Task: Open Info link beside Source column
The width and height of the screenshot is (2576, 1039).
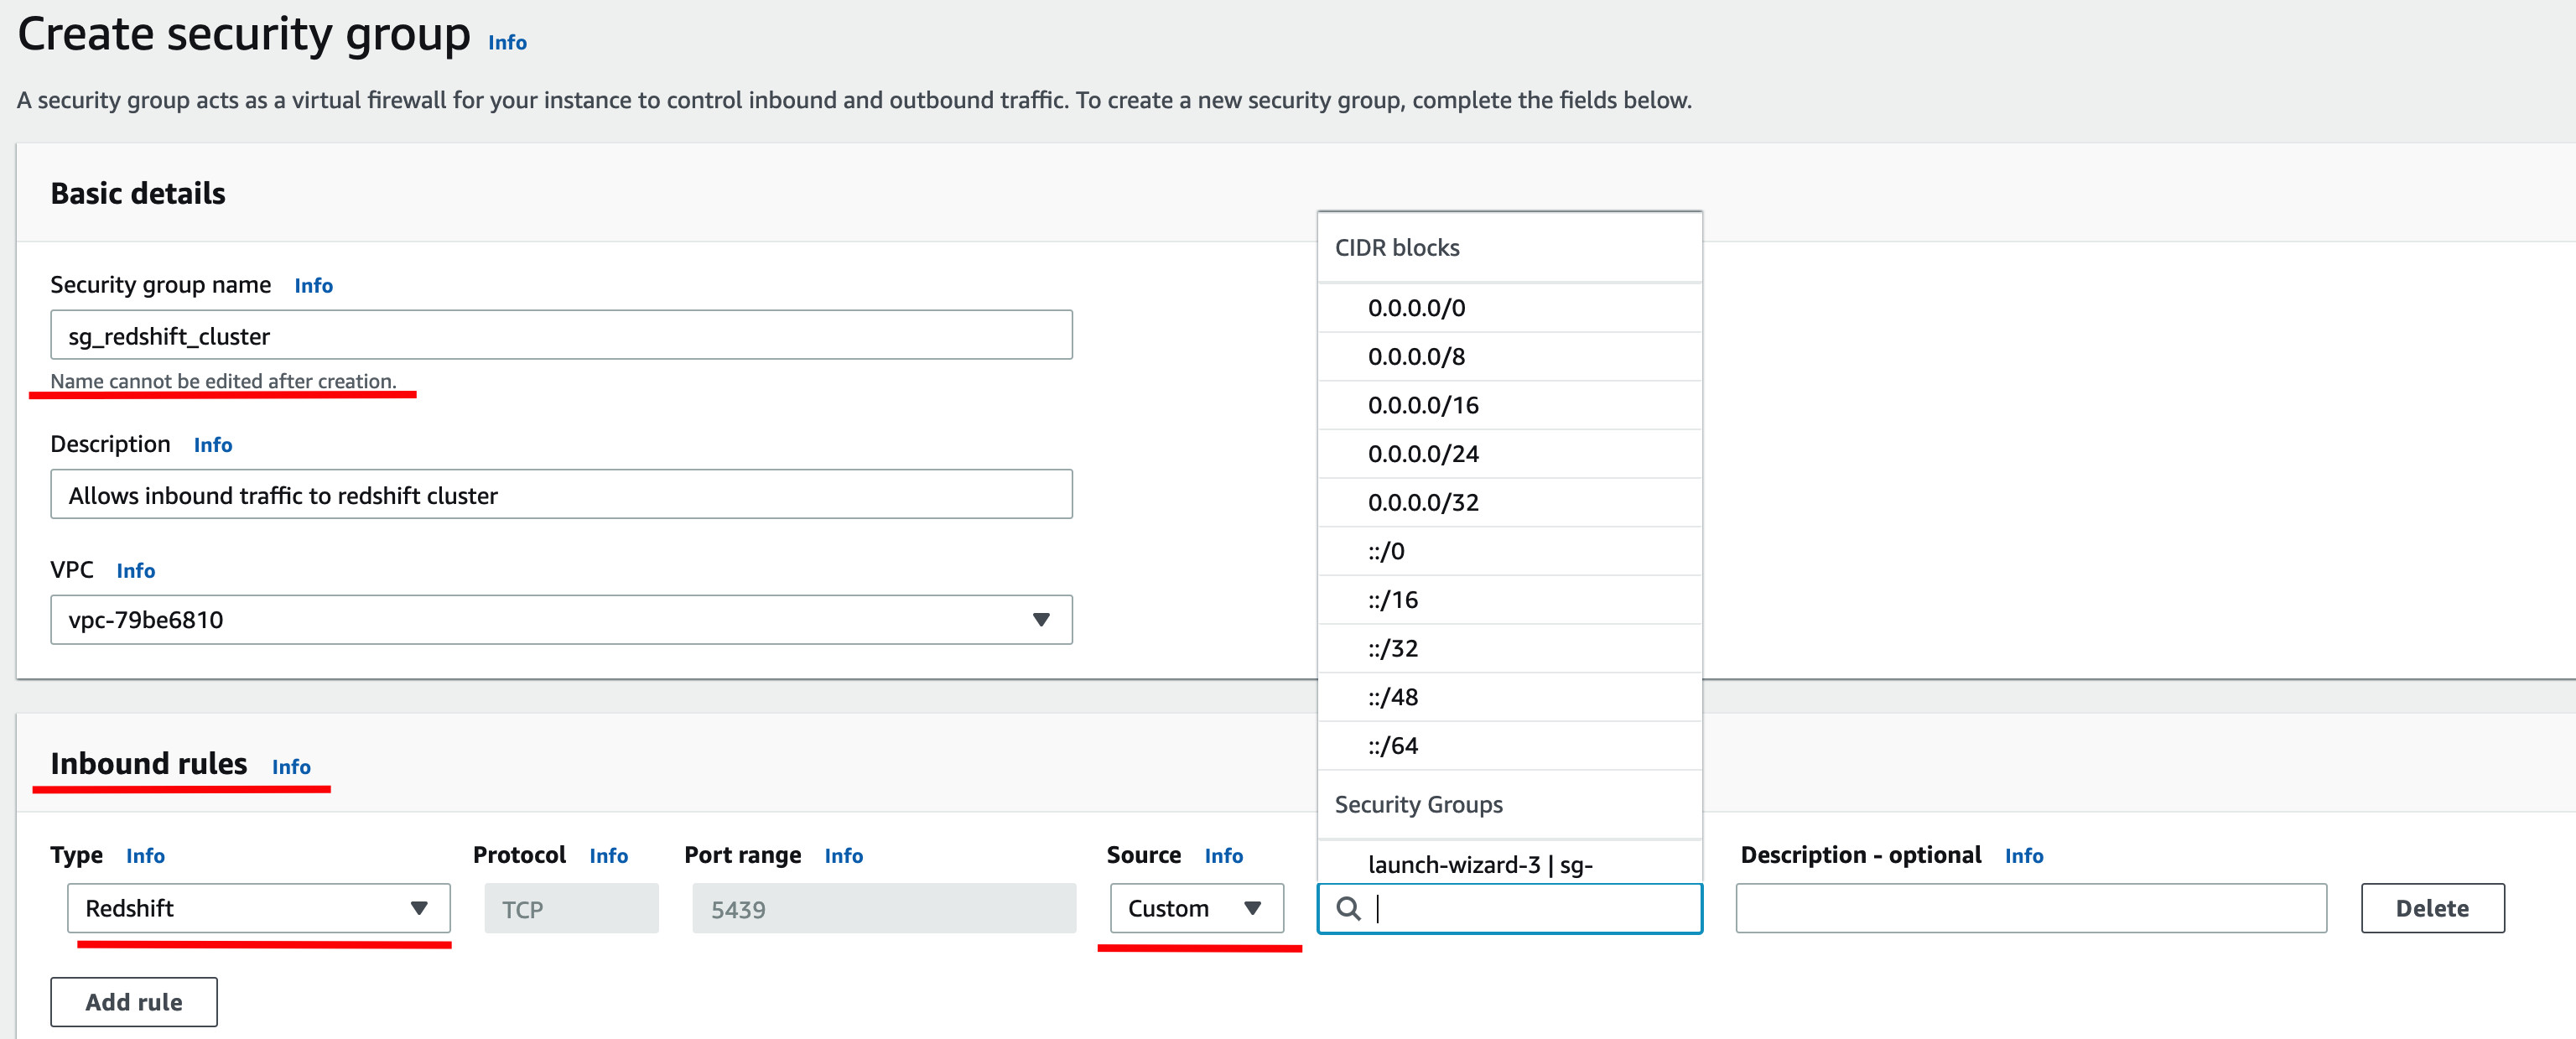Action: [1223, 855]
